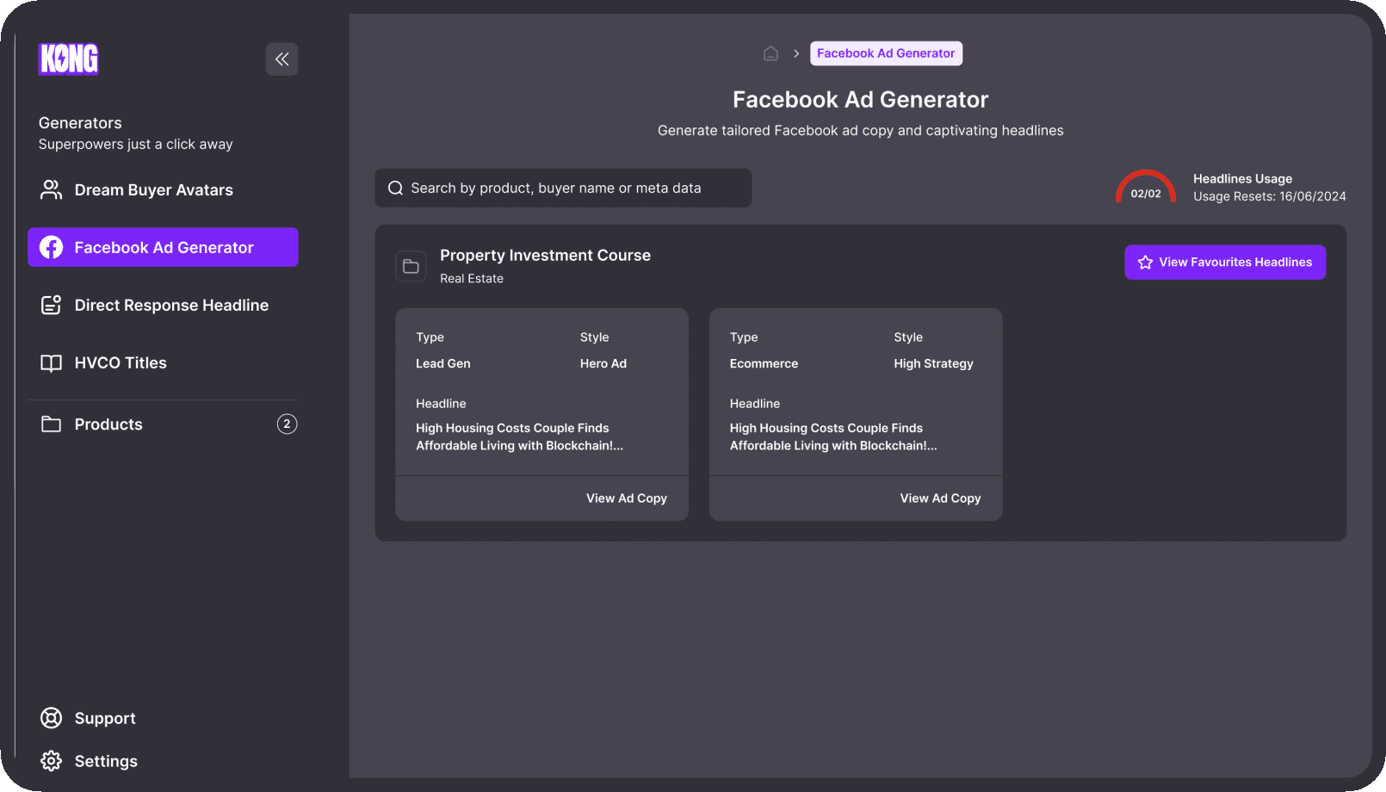Click Facebook Ad Generator breadcrumb chip
This screenshot has height=792, width=1386.
885,53
